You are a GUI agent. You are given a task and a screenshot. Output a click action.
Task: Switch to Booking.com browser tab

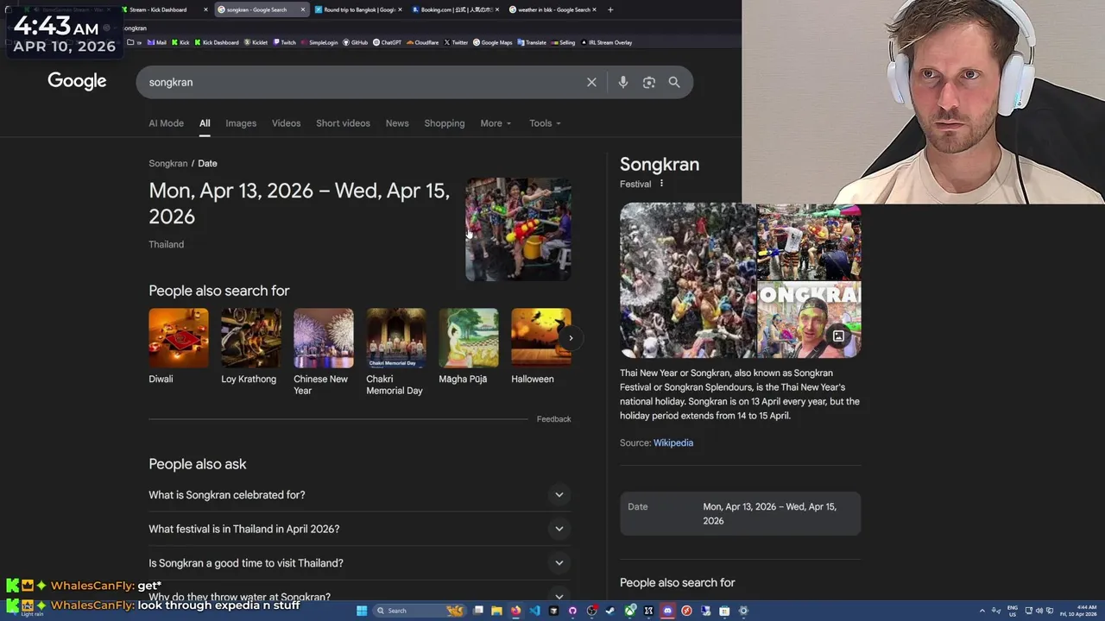click(454, 9)
